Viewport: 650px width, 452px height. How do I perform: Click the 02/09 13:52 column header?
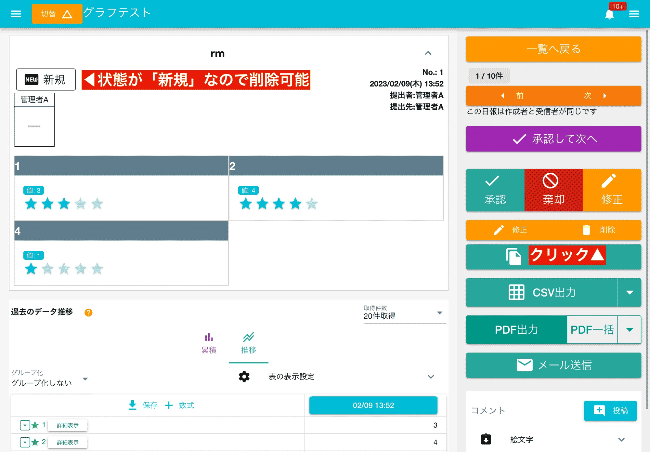pos(373,405)
